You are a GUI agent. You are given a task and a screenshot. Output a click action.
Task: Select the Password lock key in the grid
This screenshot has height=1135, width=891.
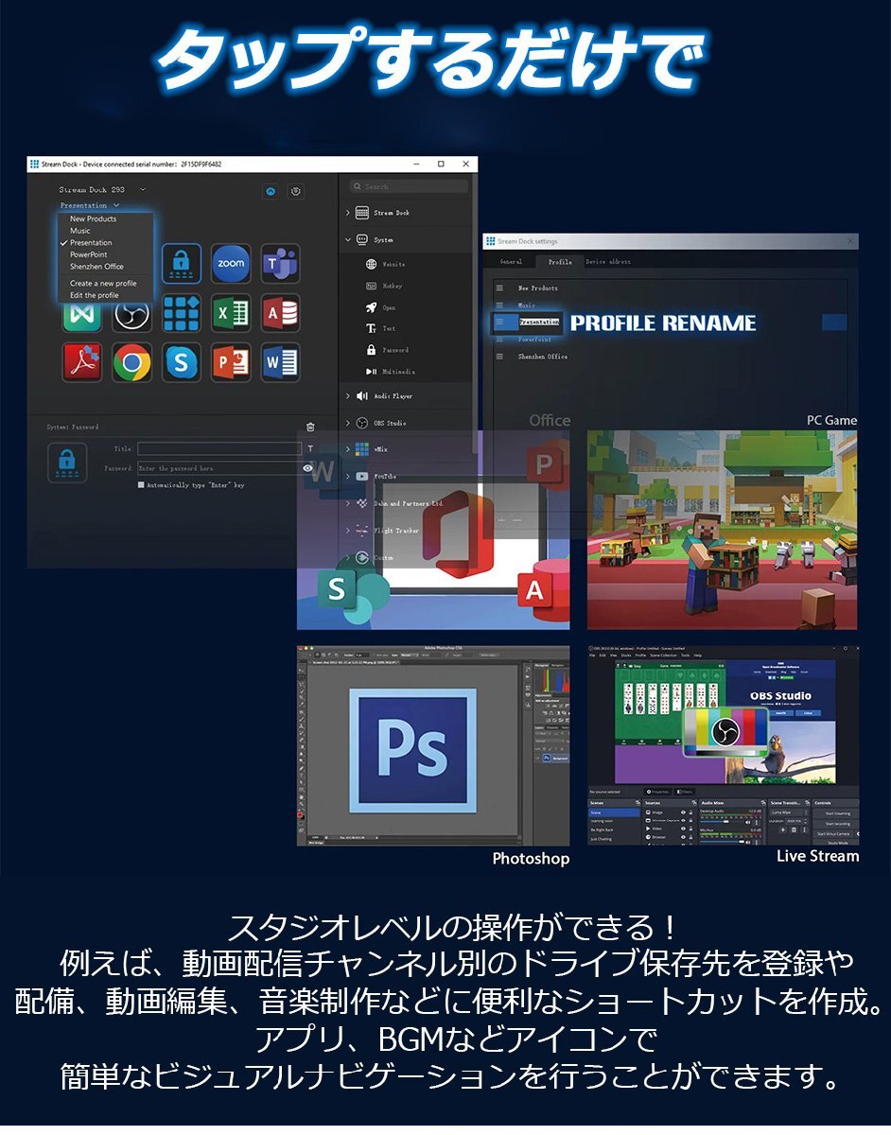[181, 263]
